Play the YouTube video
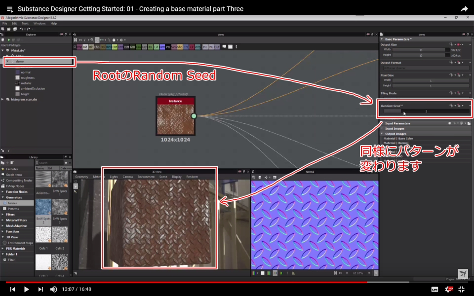The width and height of the screenshot is (474, 296). click(26, 290)
